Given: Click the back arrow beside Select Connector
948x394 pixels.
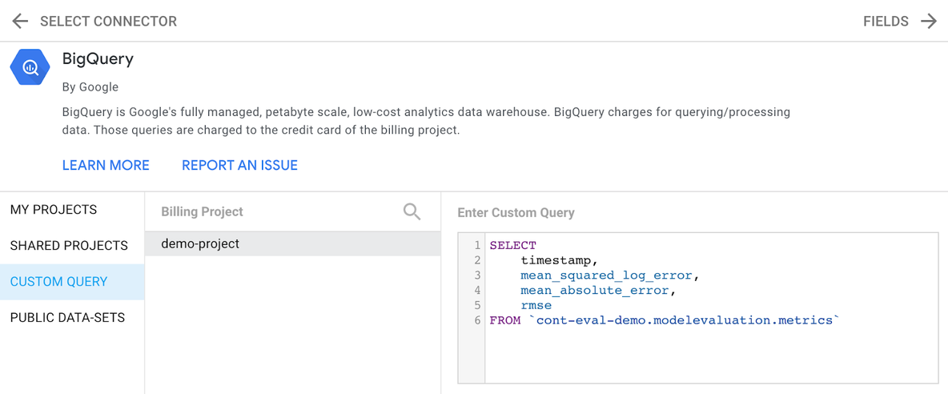Looking at the screenshot, I should [20, 21].
